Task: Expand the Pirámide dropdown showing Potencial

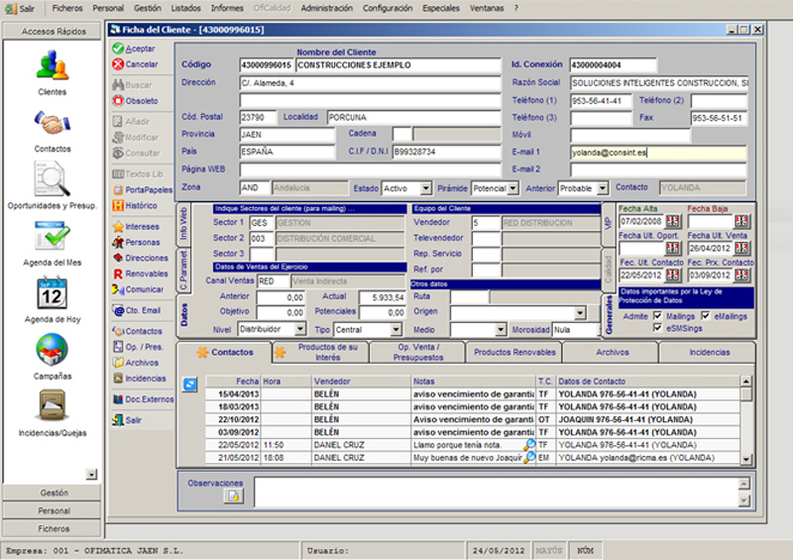Action: (x=512, y=188)
